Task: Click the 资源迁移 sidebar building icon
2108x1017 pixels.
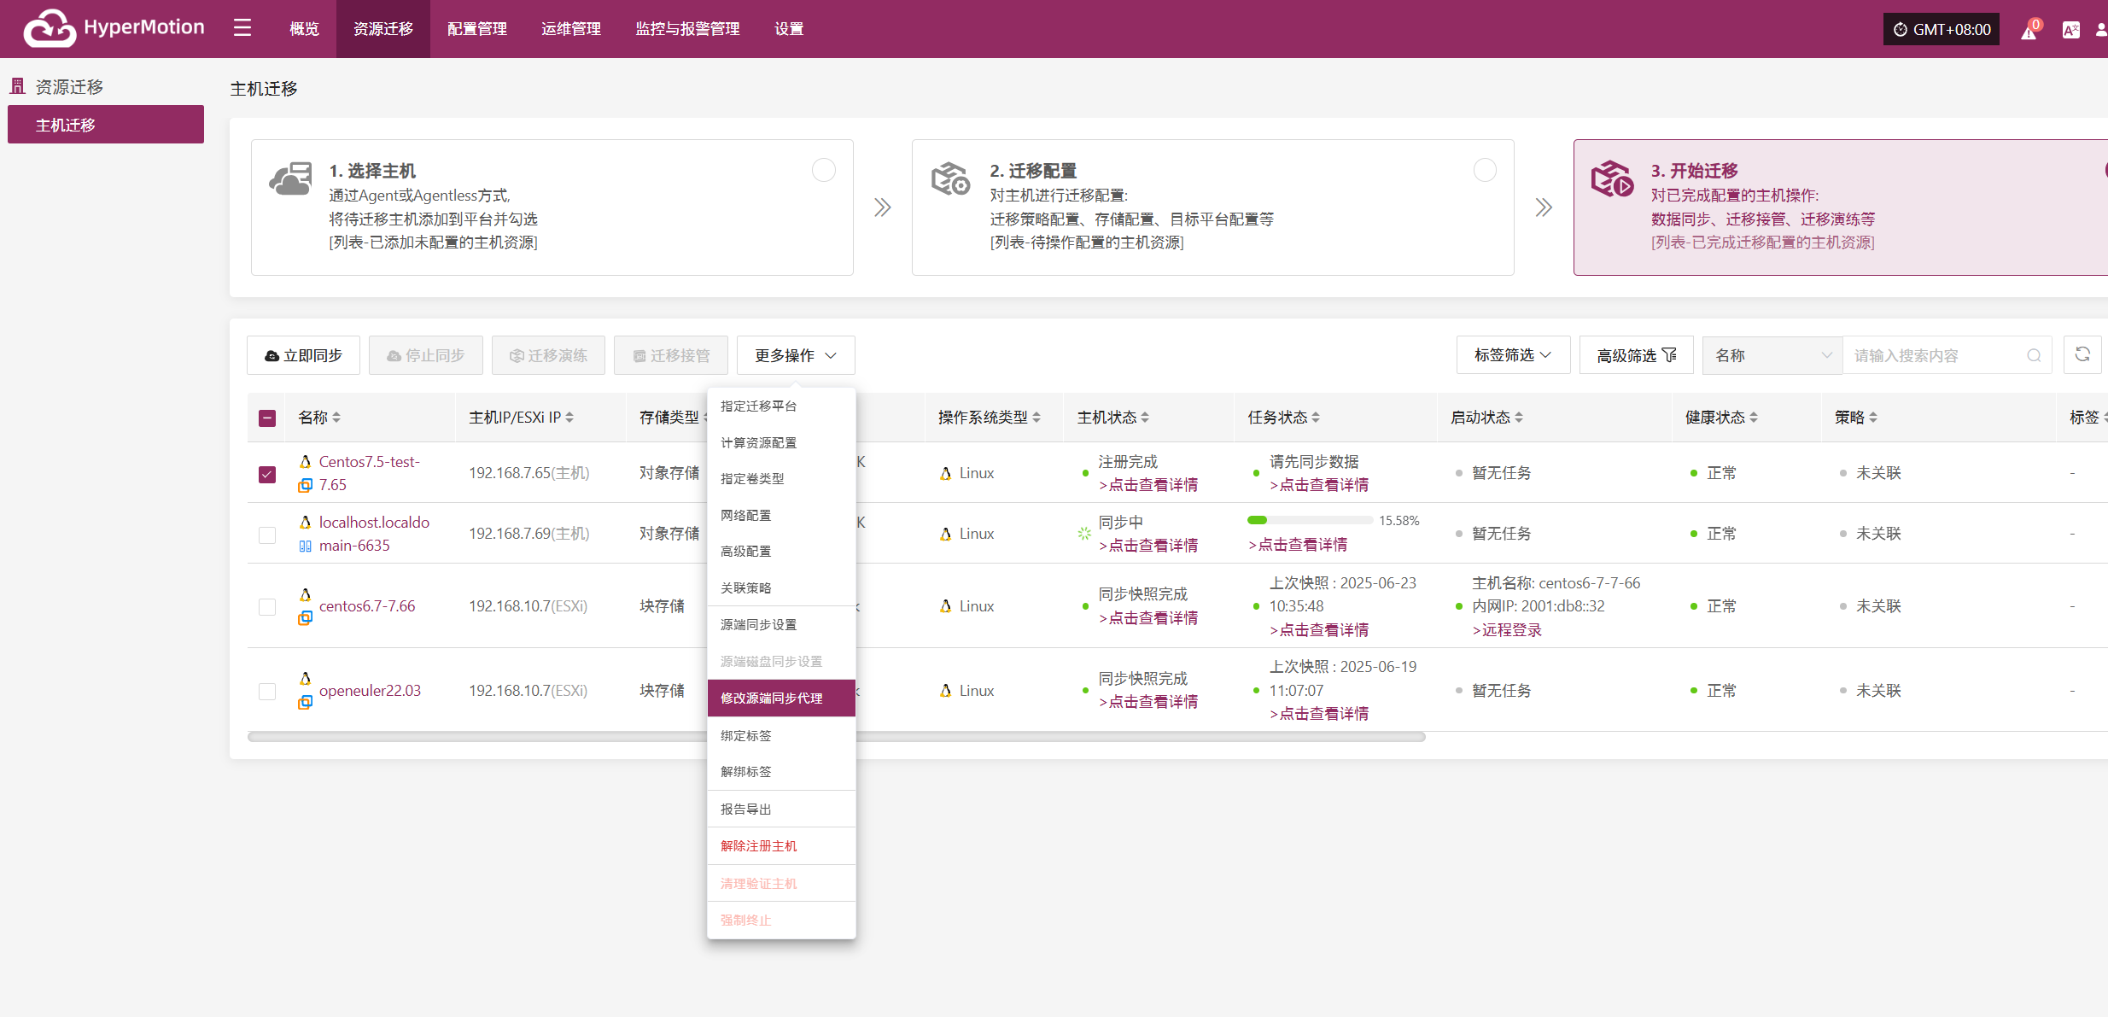Action: [x=17, y=86]
